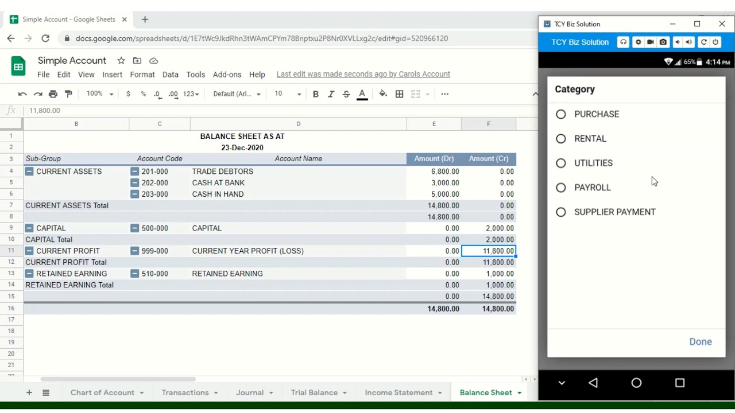Open Google Sheets home icon
735x413 pixels.
pos(18,66)
